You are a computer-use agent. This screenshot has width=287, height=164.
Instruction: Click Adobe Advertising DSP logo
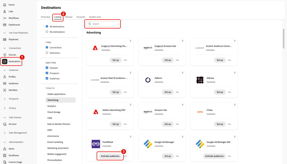pyautogui.click(x=96, y=112)
